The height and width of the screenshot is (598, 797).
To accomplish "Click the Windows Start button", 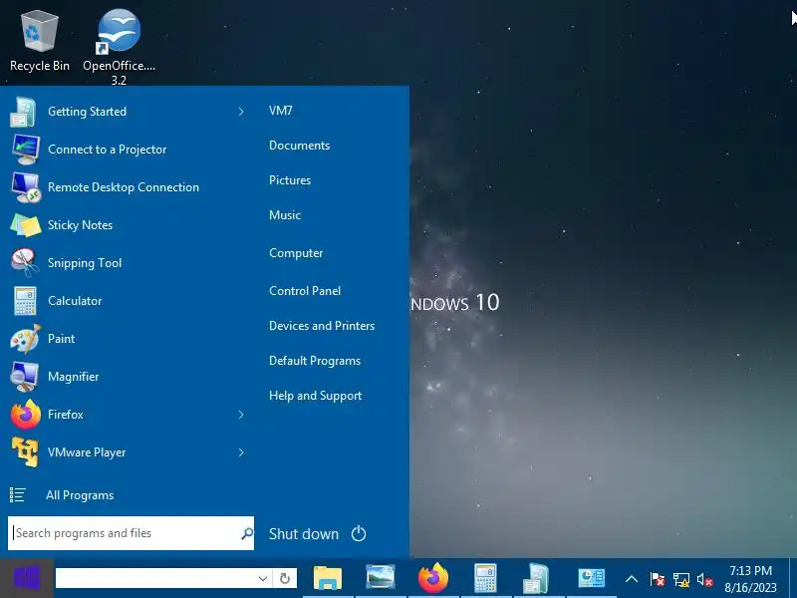I will pyautogui.click(x=27, y=578).
